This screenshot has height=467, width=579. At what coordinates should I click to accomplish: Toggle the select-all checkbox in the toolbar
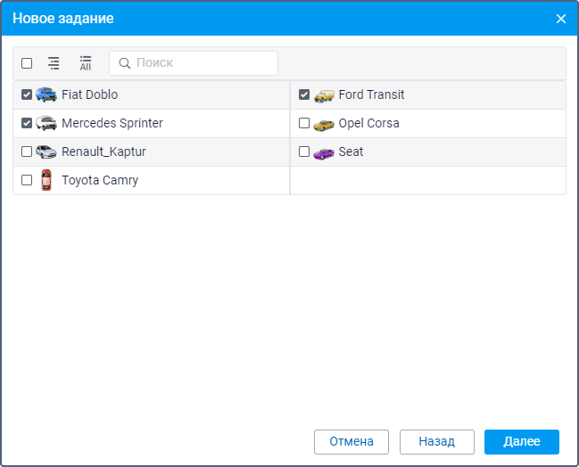pyautogui.click(x=27, y=63)
